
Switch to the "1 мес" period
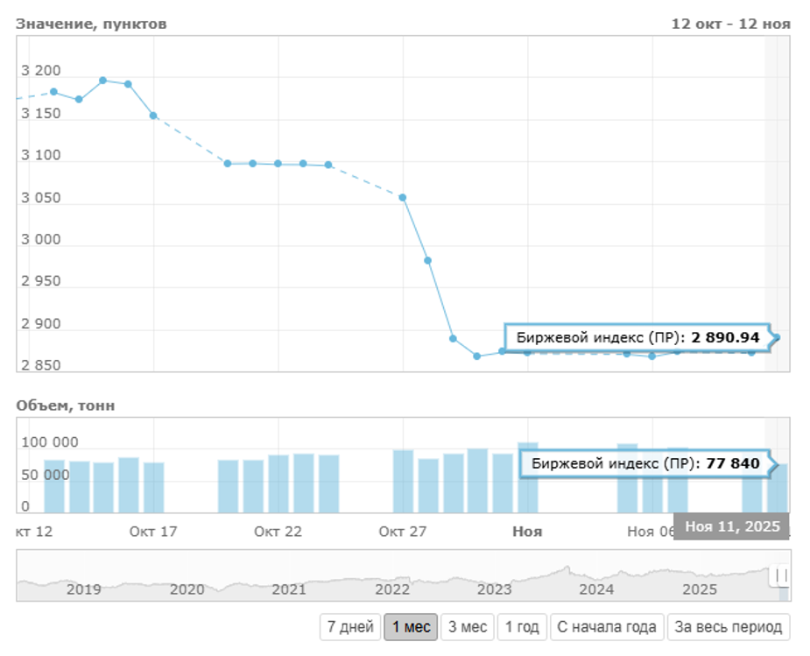coord(411,627)
